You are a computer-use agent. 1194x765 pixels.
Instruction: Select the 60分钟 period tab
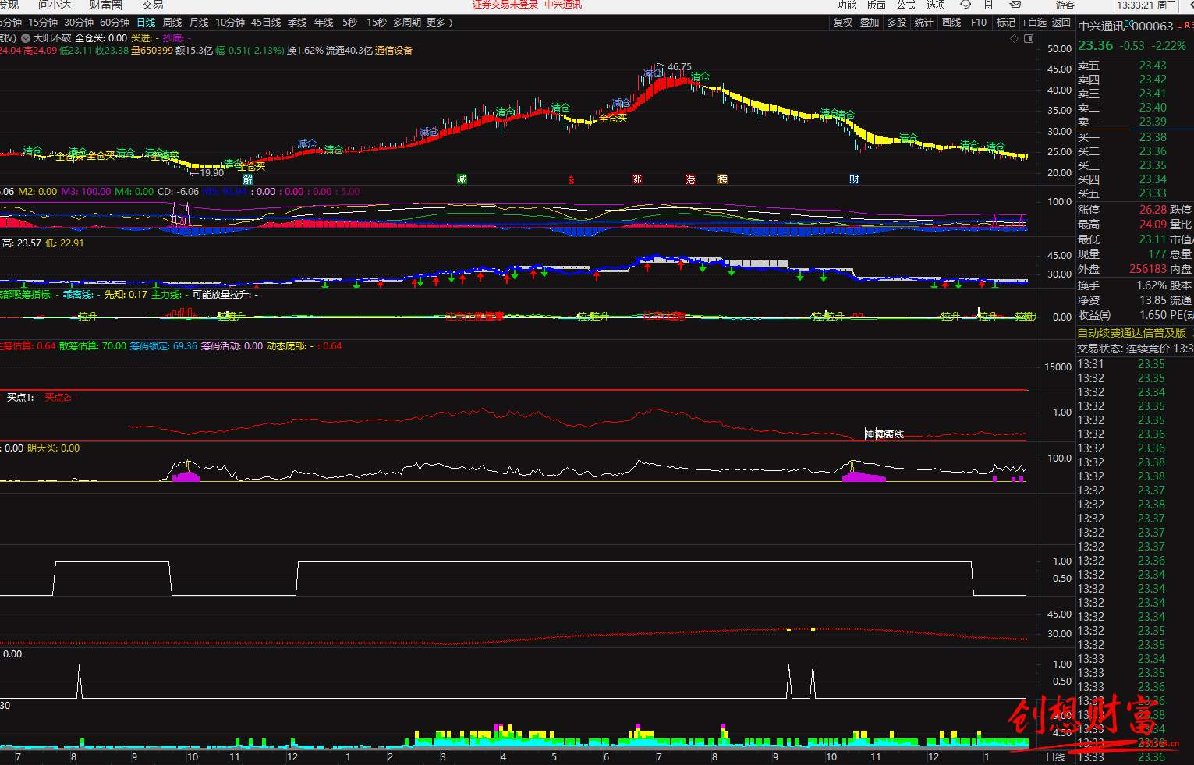point(115,23)
